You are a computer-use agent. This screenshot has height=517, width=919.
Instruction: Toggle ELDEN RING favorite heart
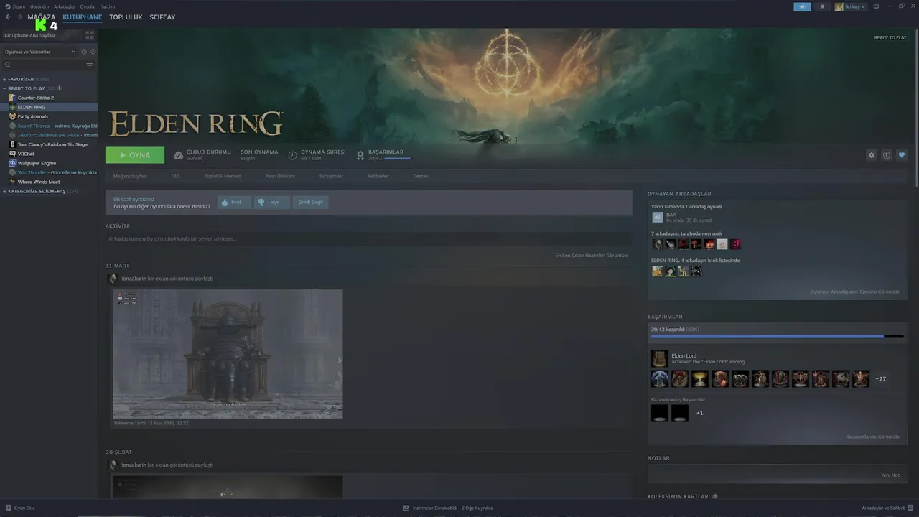coord(902,155)
